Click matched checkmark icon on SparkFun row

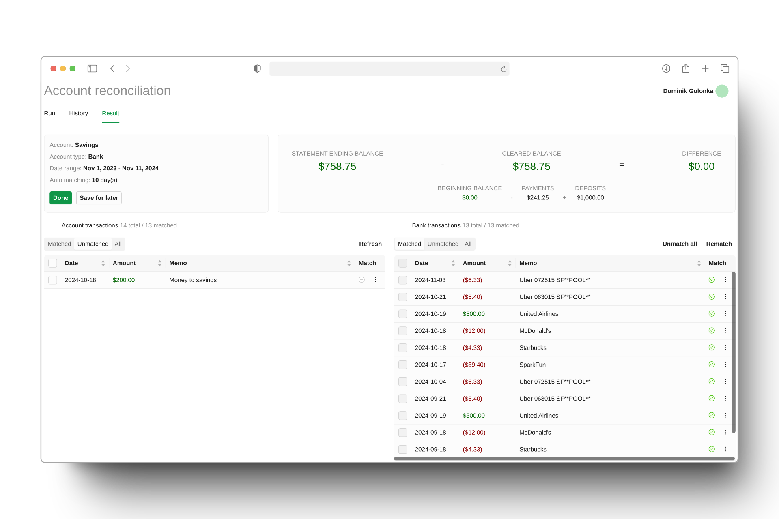pyautogui.click(x=712, y=365)
